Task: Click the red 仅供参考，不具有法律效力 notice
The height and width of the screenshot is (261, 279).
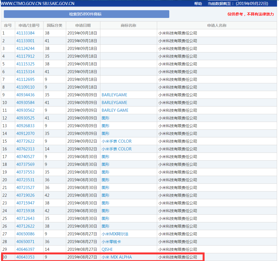Action: tap(251, 14)
